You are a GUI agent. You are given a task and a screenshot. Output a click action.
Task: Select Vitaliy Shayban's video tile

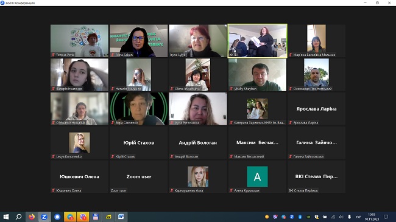click(257, 75)
